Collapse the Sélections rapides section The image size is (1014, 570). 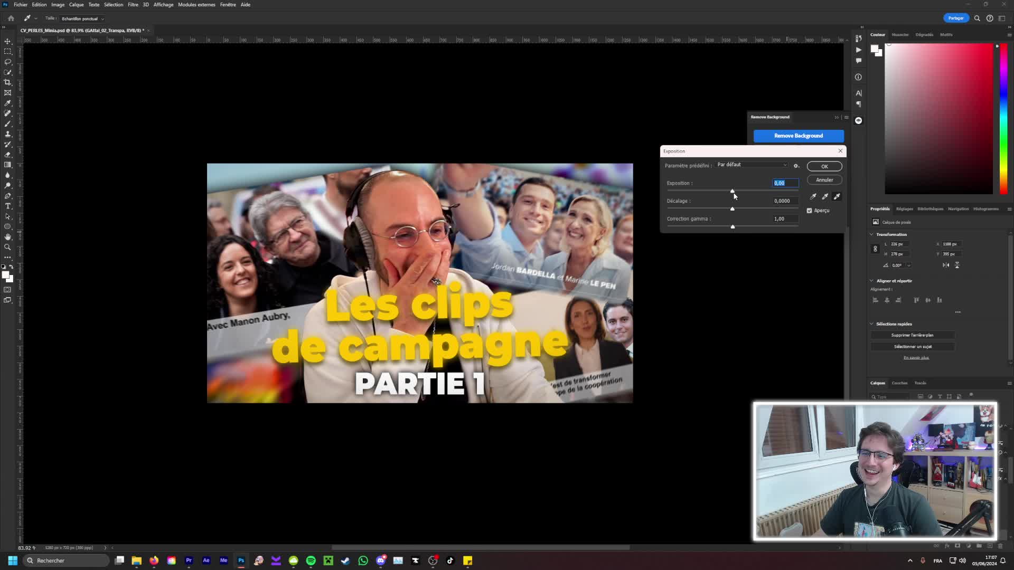[871, 324]
